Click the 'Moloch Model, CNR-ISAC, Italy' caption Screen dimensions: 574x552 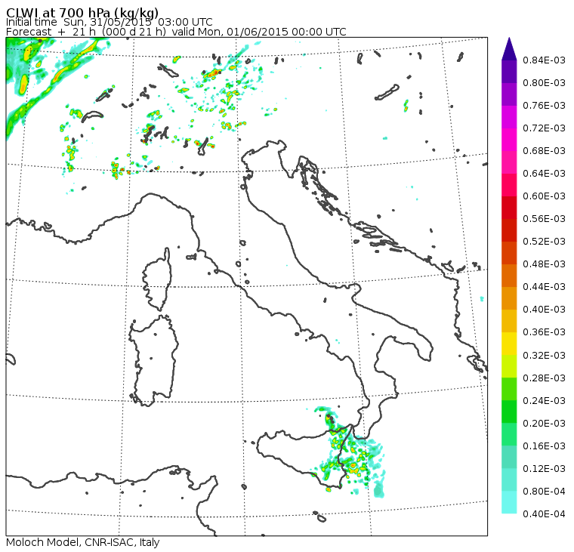point(83,542)
